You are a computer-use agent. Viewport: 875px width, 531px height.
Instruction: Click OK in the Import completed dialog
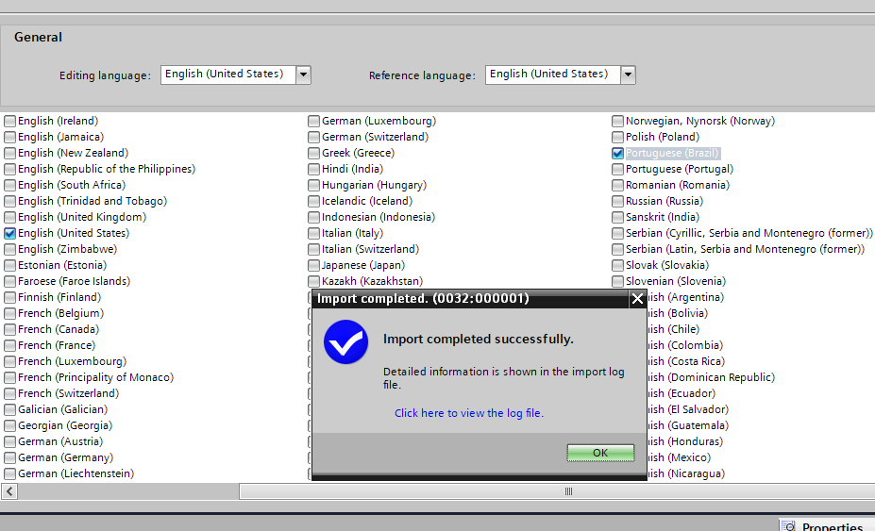tap(600, 453)
